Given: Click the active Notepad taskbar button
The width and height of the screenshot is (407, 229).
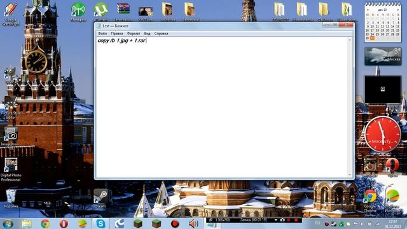Looking at the screenshot, I should [212, 225].
